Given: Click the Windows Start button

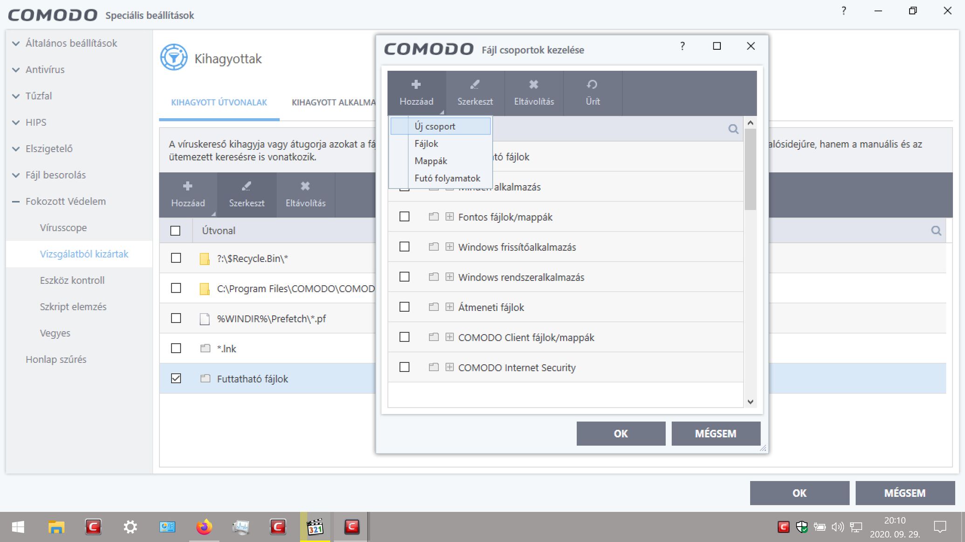Looking at the screenshot, I should pyautogui.click(x=18, y=527).
